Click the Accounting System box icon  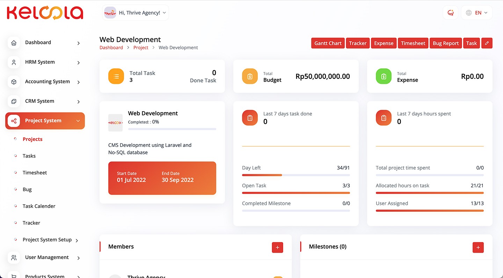pos(14,82)
